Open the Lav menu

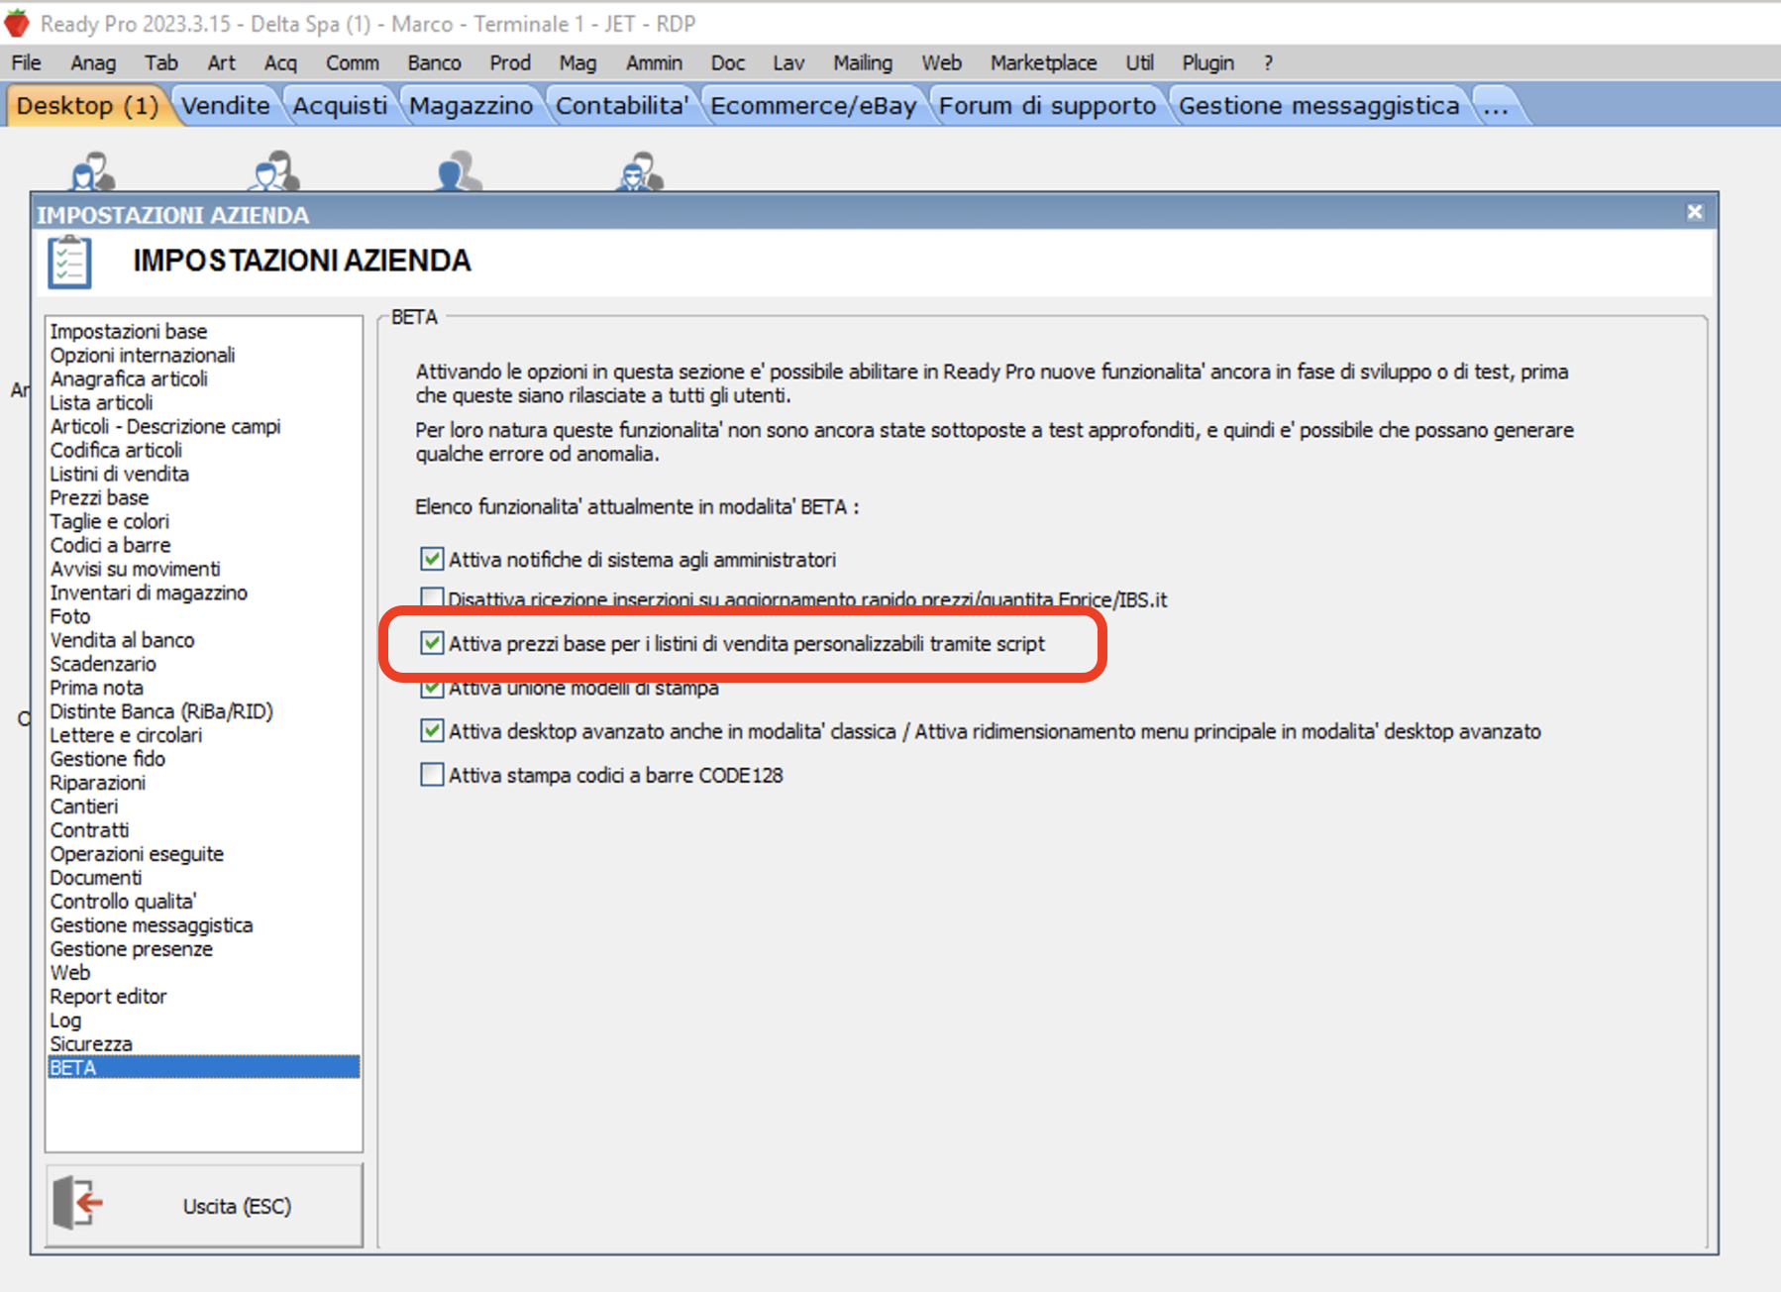pyautogui.click(x=788, y=62)
